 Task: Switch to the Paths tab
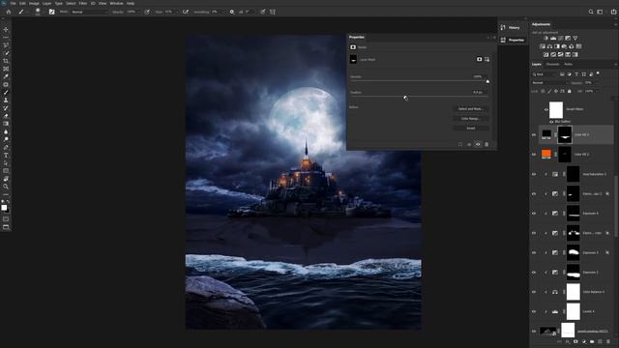[x=568, y=65]
